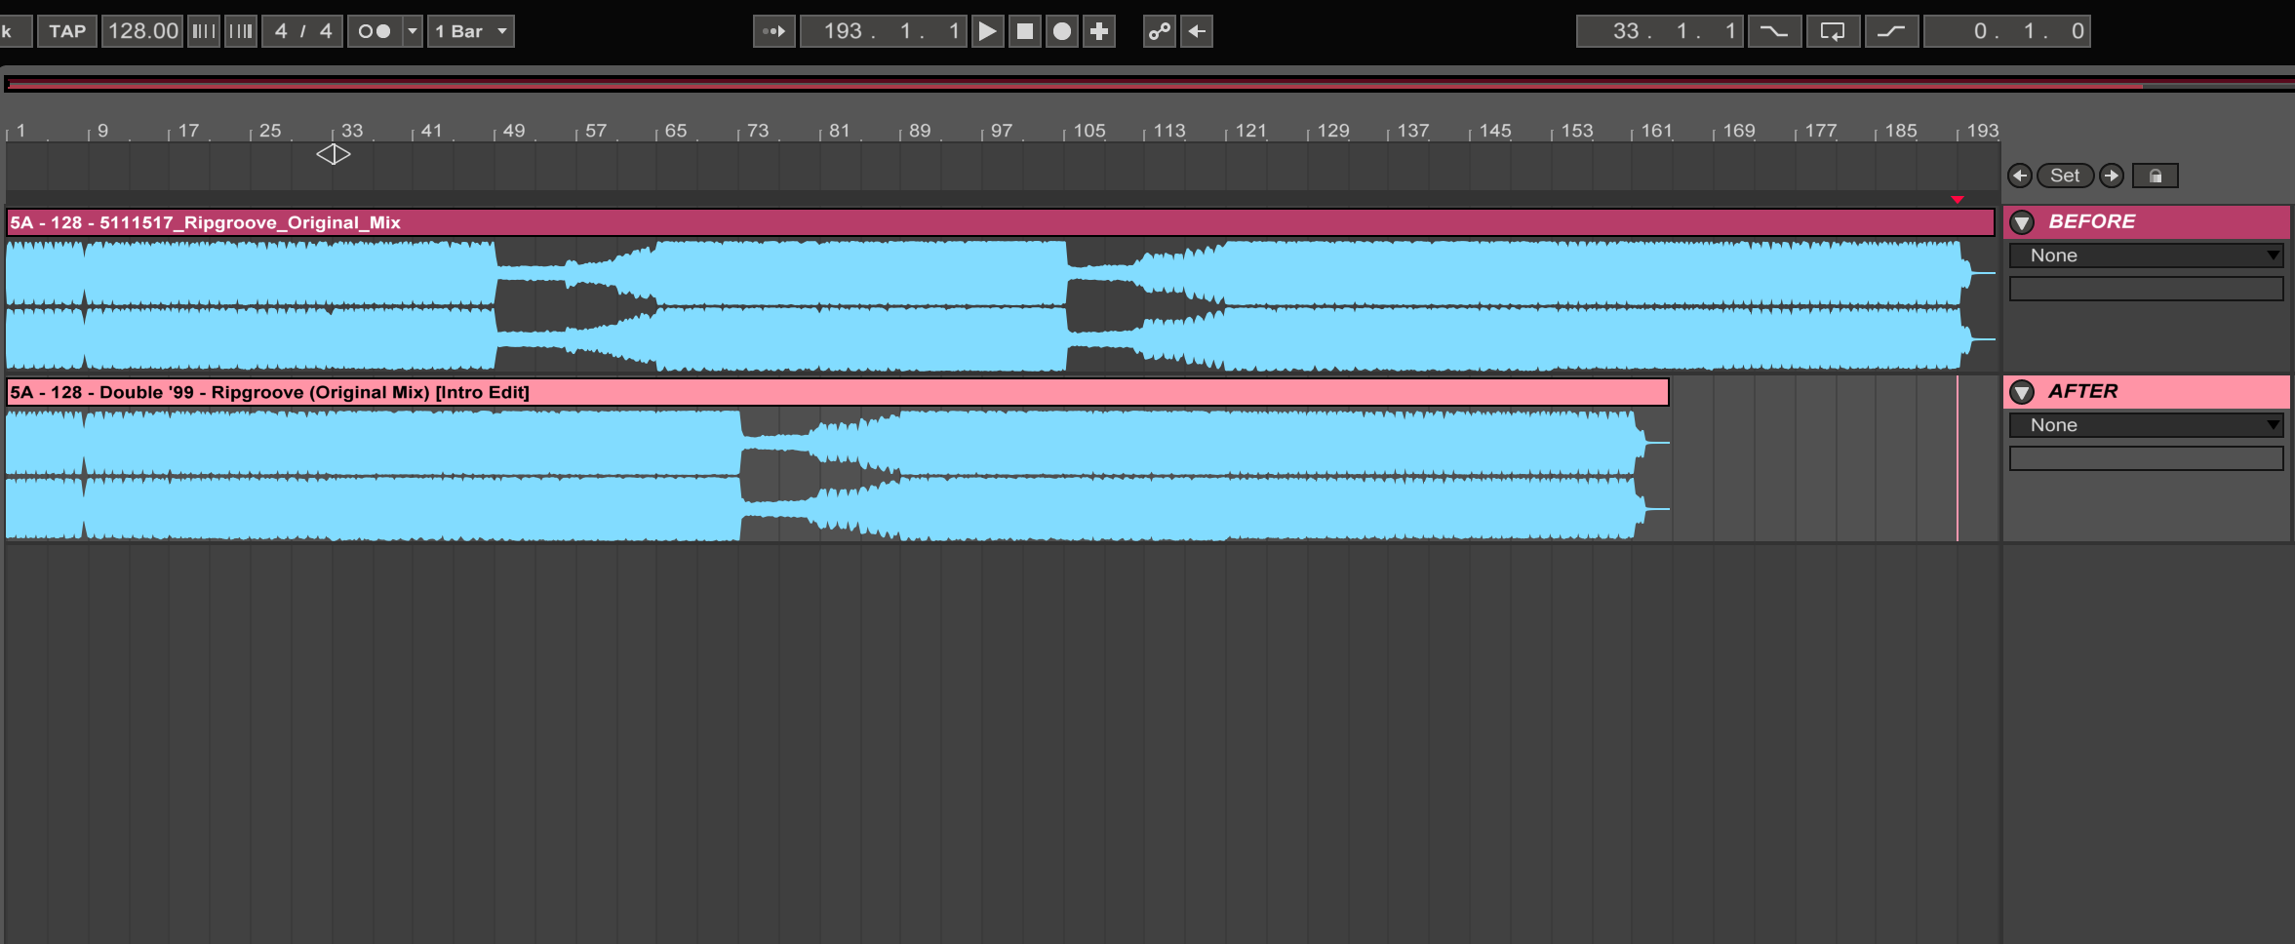
Task: Open AFTER track None device chooser
Action: (2146, 425)
